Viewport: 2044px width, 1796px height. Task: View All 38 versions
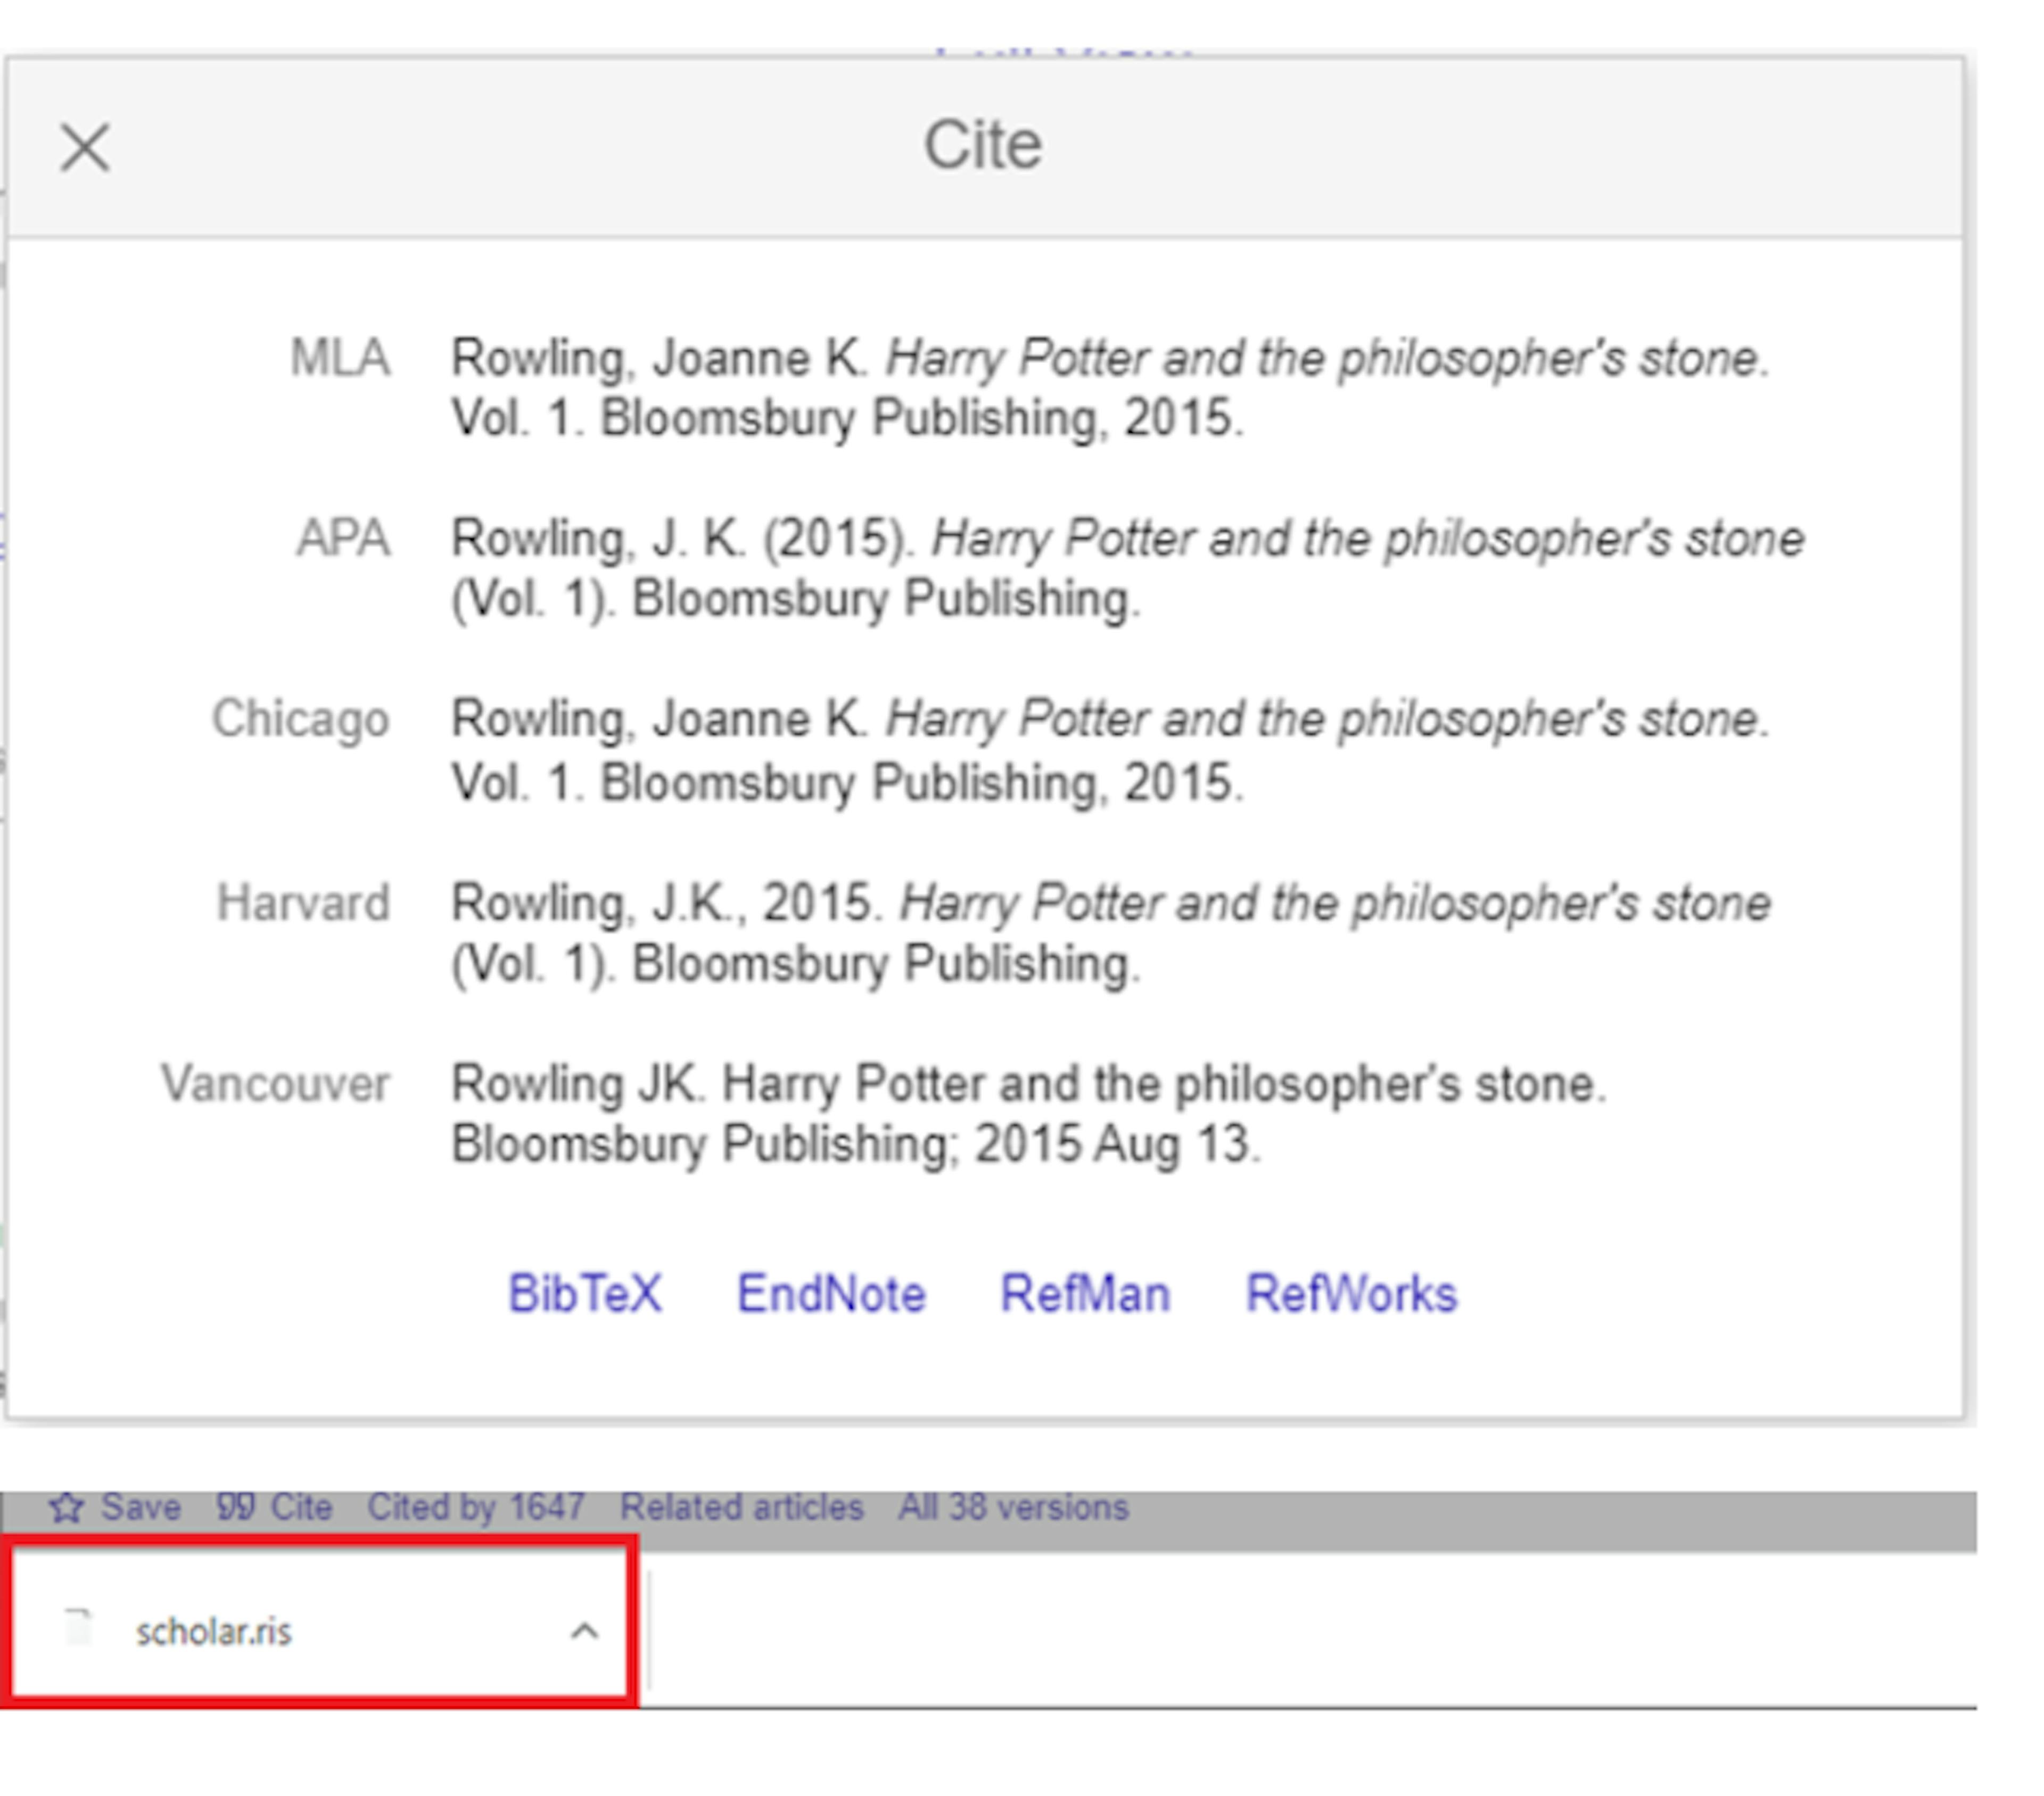[1013, 1507]
